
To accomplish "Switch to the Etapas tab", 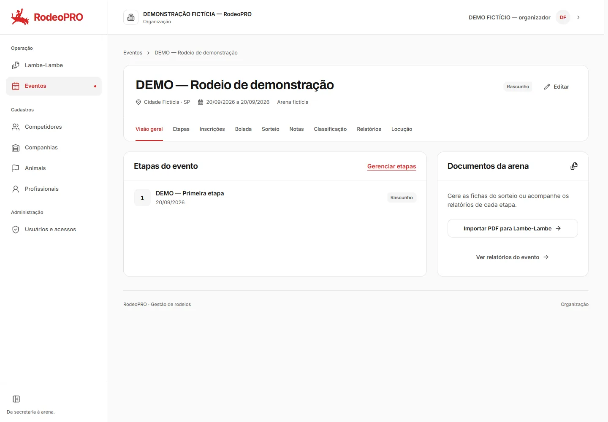I will click(x=181, y=129).
